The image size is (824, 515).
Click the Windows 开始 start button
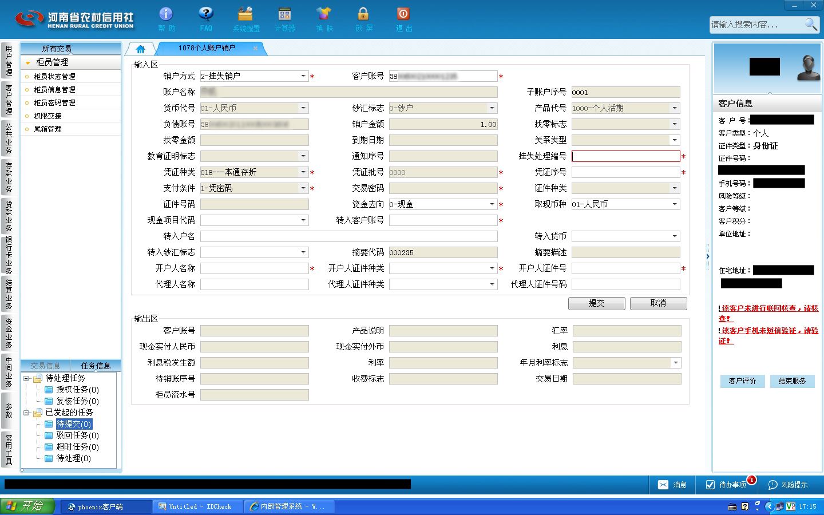[x=27, y=506]
